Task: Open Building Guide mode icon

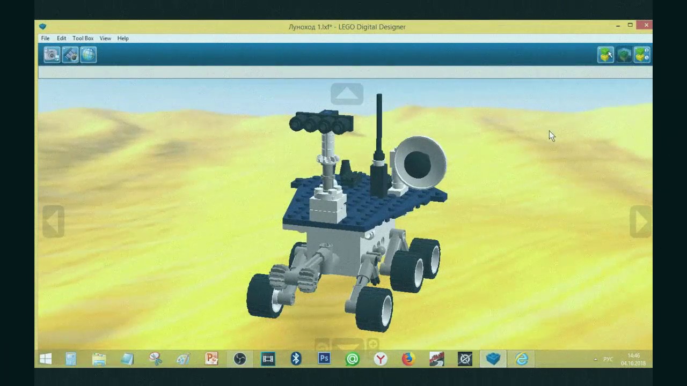Action: (x=642, y=55)
